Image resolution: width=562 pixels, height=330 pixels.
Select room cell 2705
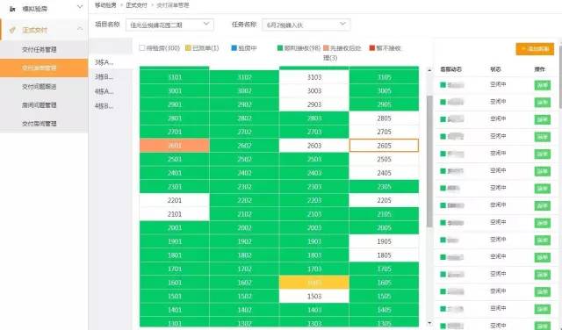(384, 132)
